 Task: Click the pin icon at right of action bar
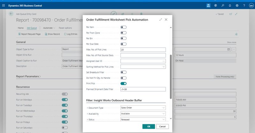(x=236, y=34)
